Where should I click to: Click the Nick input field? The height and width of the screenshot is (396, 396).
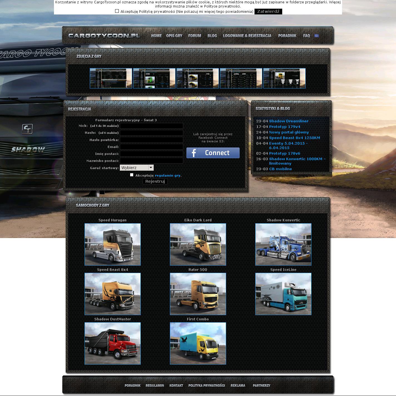[x=151, y=126]
